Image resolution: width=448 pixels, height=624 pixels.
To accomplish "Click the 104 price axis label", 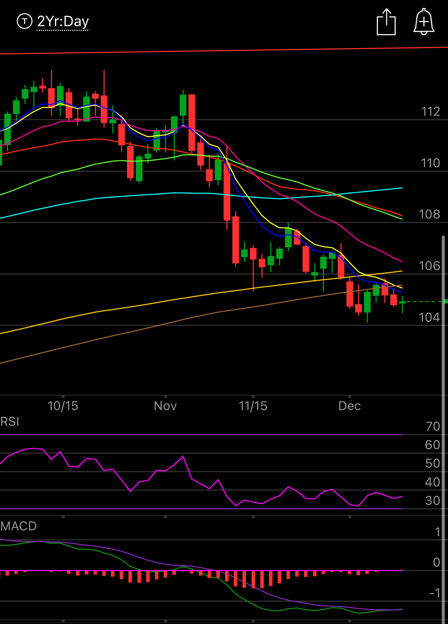I will (430, 317).
